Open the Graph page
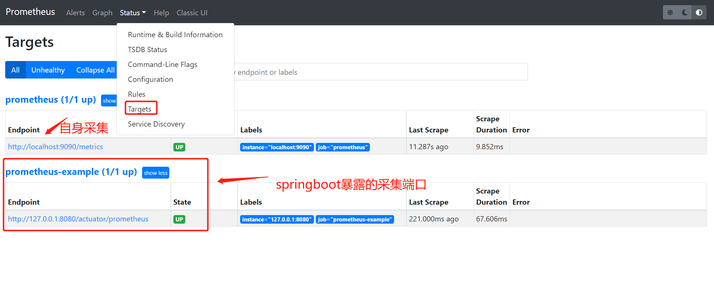Image resolution: width=714 pixels, height=307 pixels. 102,13
